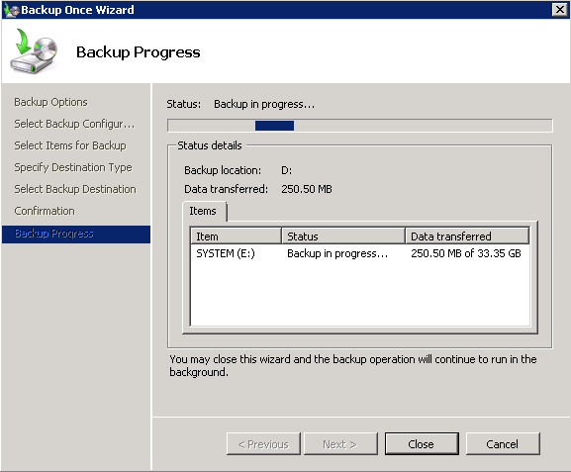Screen dimensions: 571x472
Task: Close the wizard with the title bar X
Action: pyautogui.click(x=560, y=10)
